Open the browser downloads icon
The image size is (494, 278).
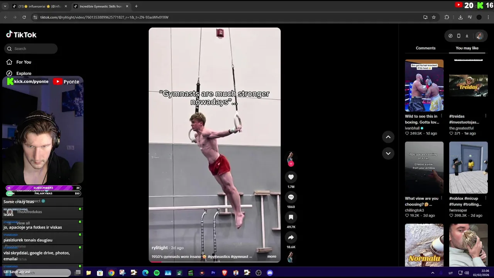coord(460,17)
